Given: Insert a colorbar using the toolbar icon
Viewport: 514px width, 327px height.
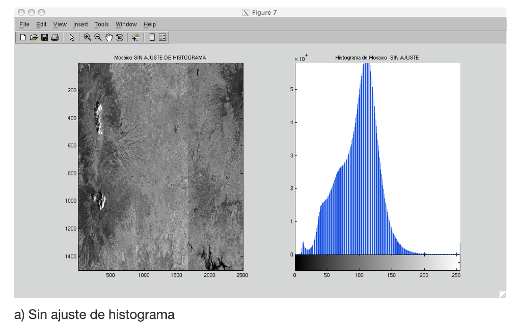Looking at the screenshot, I should pos(152,38).
